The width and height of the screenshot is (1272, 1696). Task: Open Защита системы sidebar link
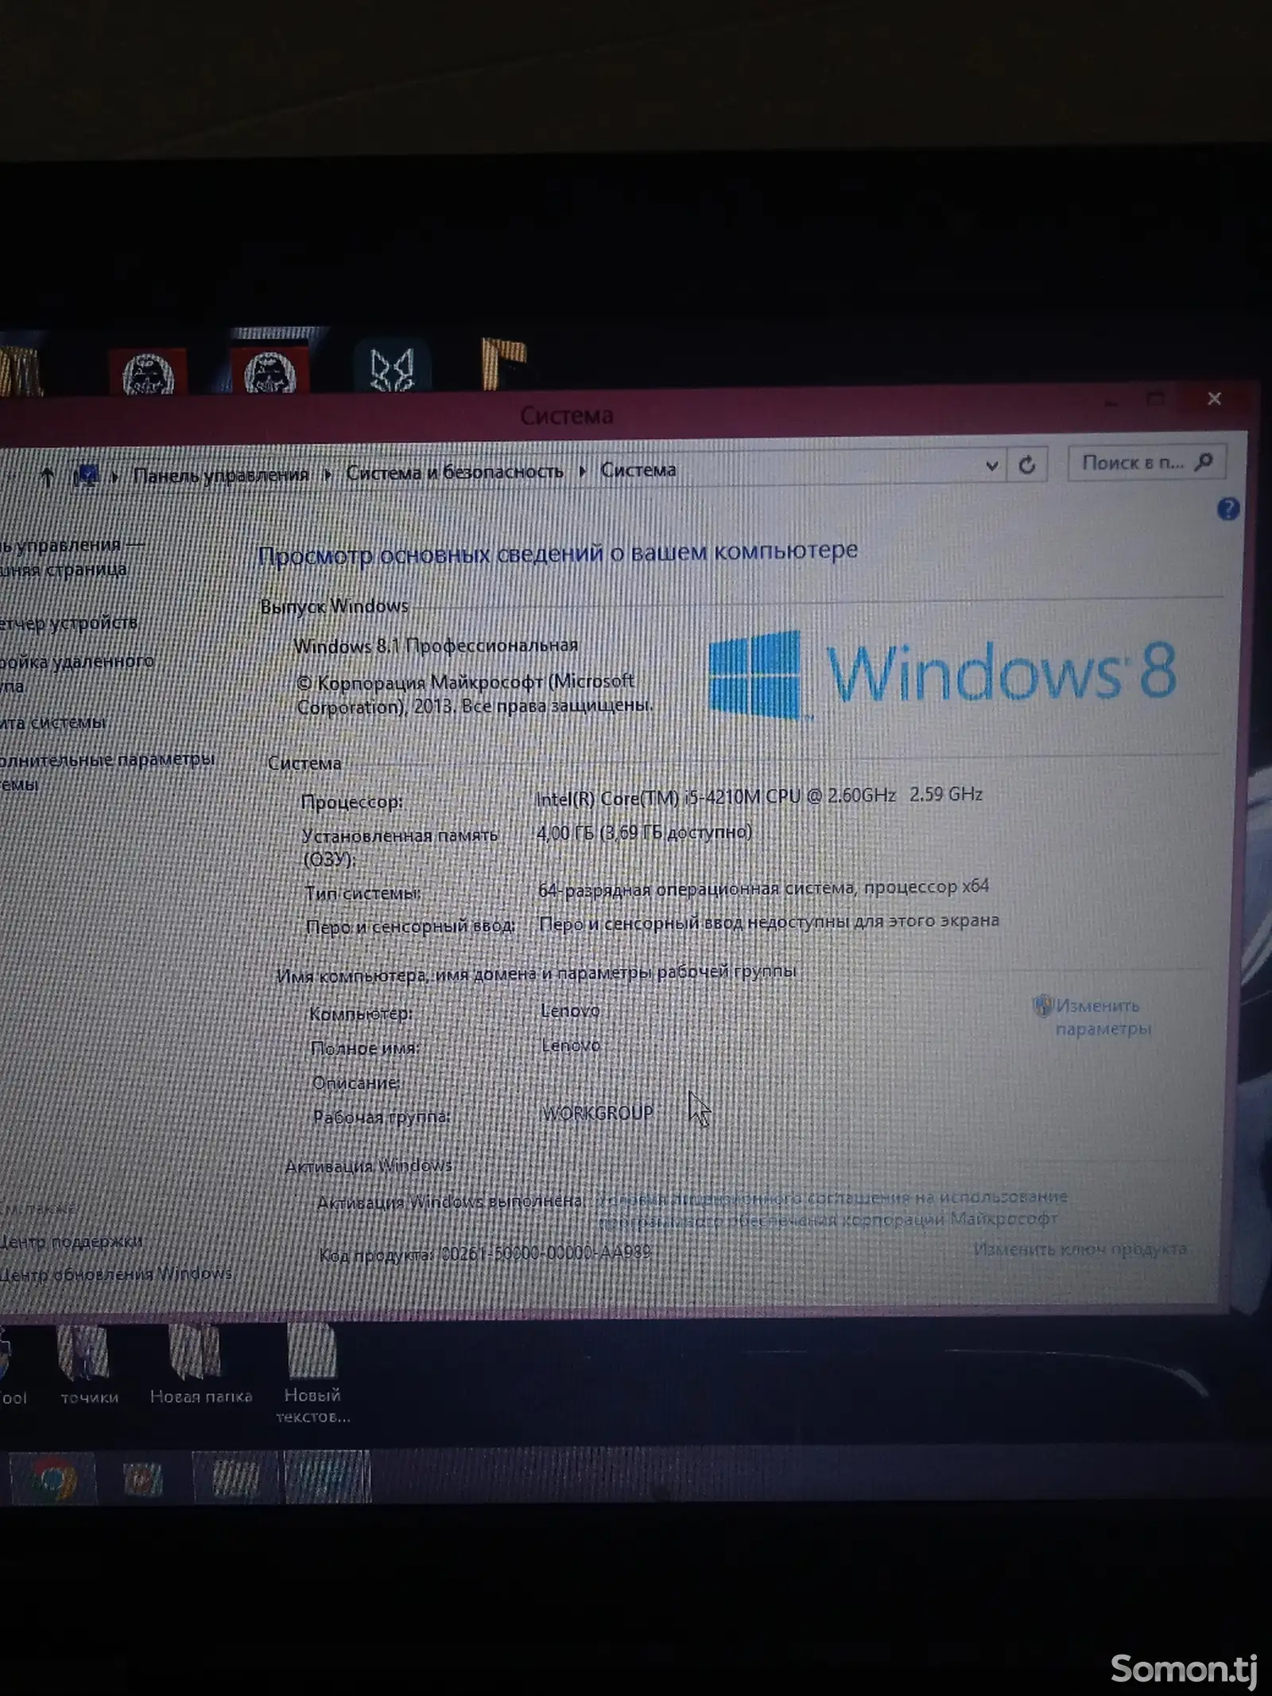[52, 722]
